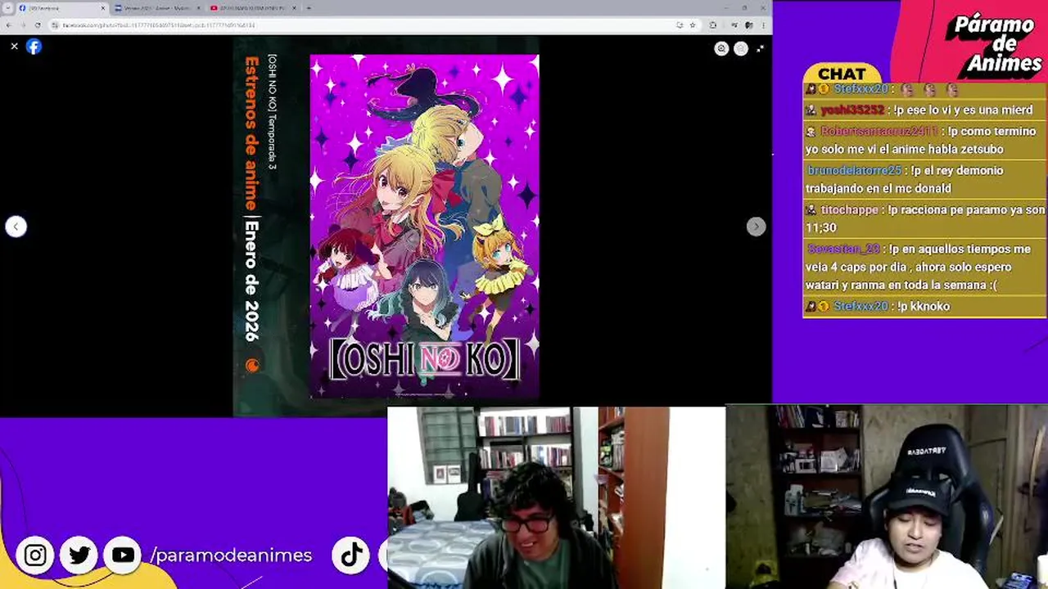The width and height of the screenshot is (1048, 589).
Task: Switch to the YouTube browser tab
Action: coord(252,8)
